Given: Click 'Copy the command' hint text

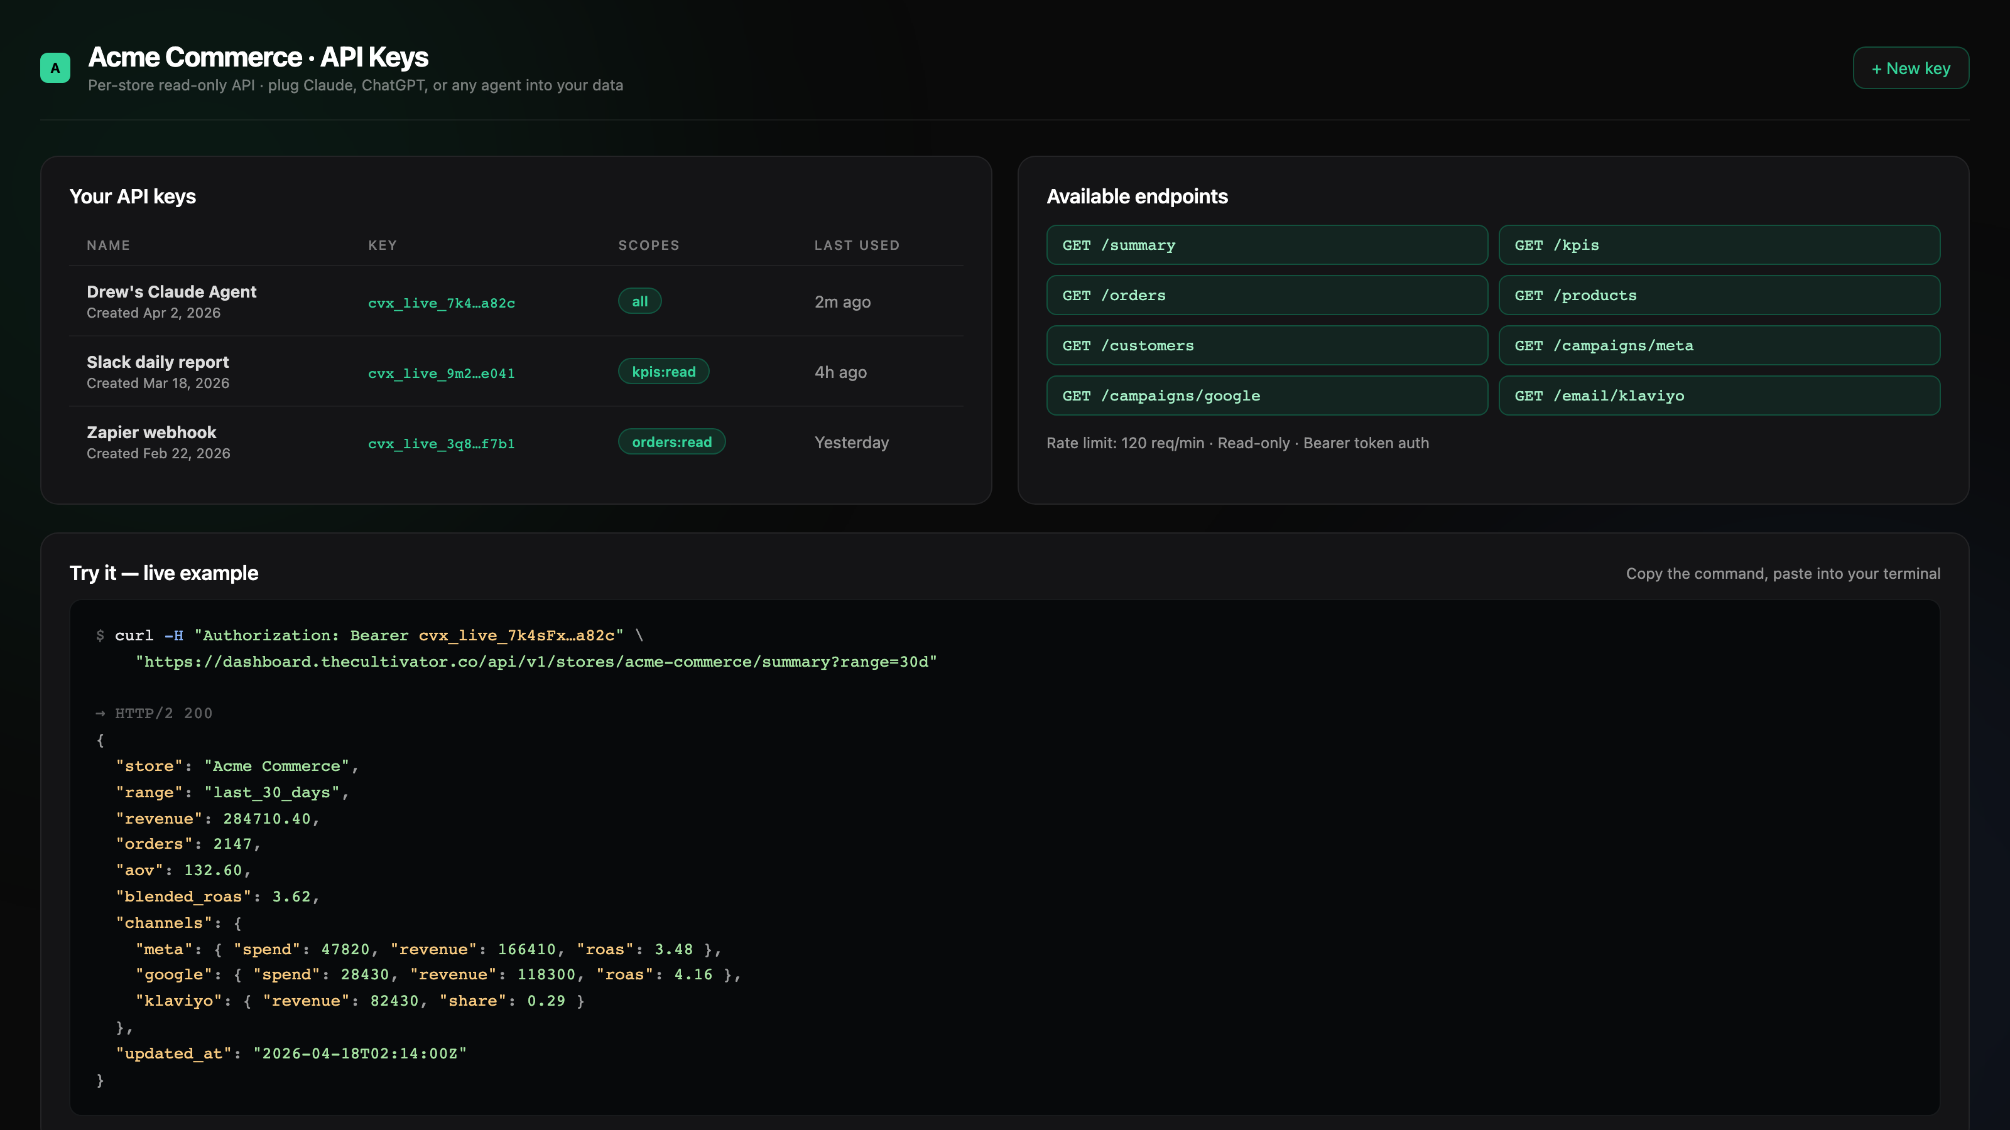Looking at the screenshot, I should tap(1783, 573).
